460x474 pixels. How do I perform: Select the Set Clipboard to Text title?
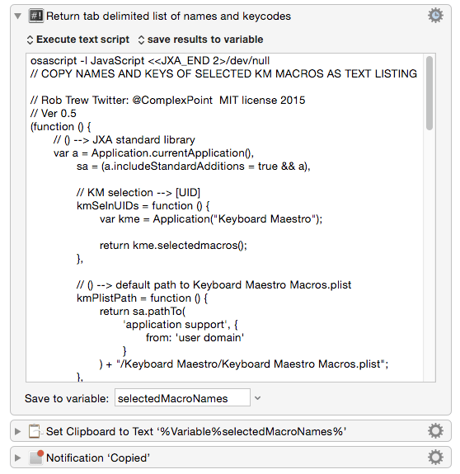(x=196, y=431)
